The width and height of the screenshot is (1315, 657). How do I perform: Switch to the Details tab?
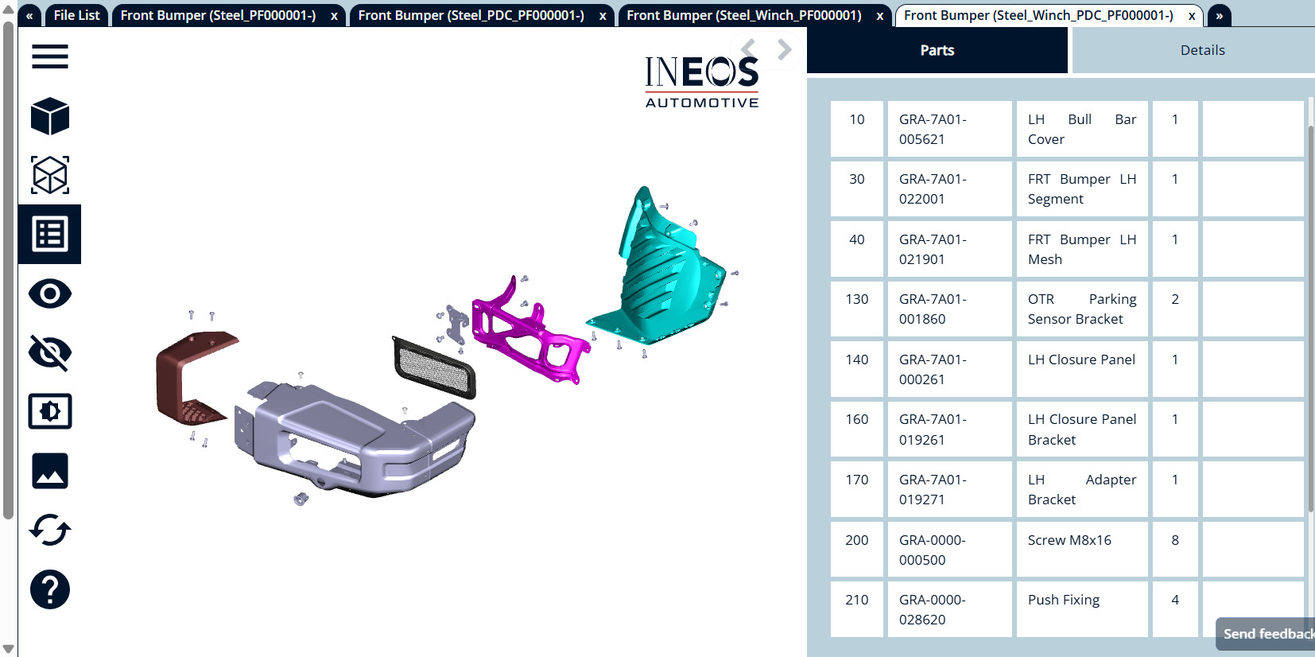1201,50
